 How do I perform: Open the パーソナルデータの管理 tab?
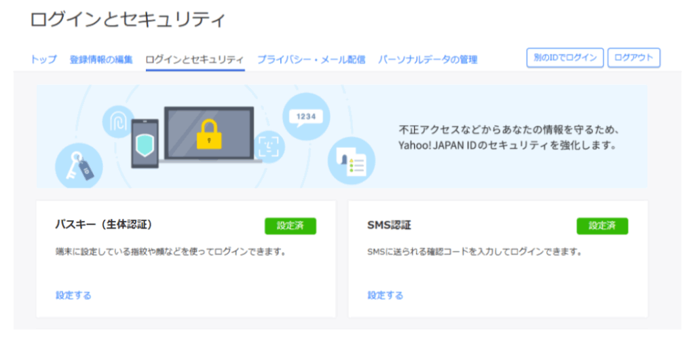pyautogui.click(x=428, y=60)
